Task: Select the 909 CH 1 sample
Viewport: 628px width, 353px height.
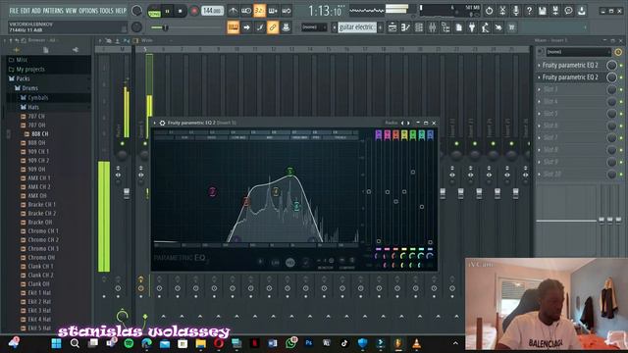Action: [38, 152]
